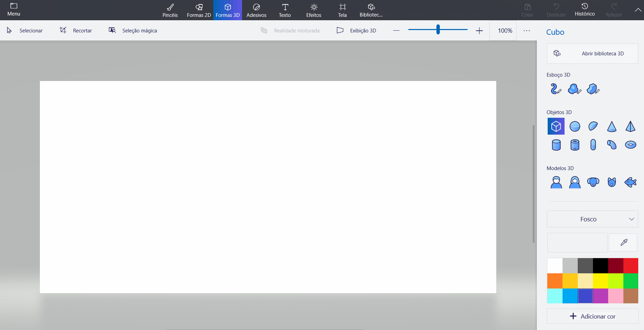Viewport: 644px width, 330px height.
Task: Click Adicionar cor button
Action: pos(592,316)
